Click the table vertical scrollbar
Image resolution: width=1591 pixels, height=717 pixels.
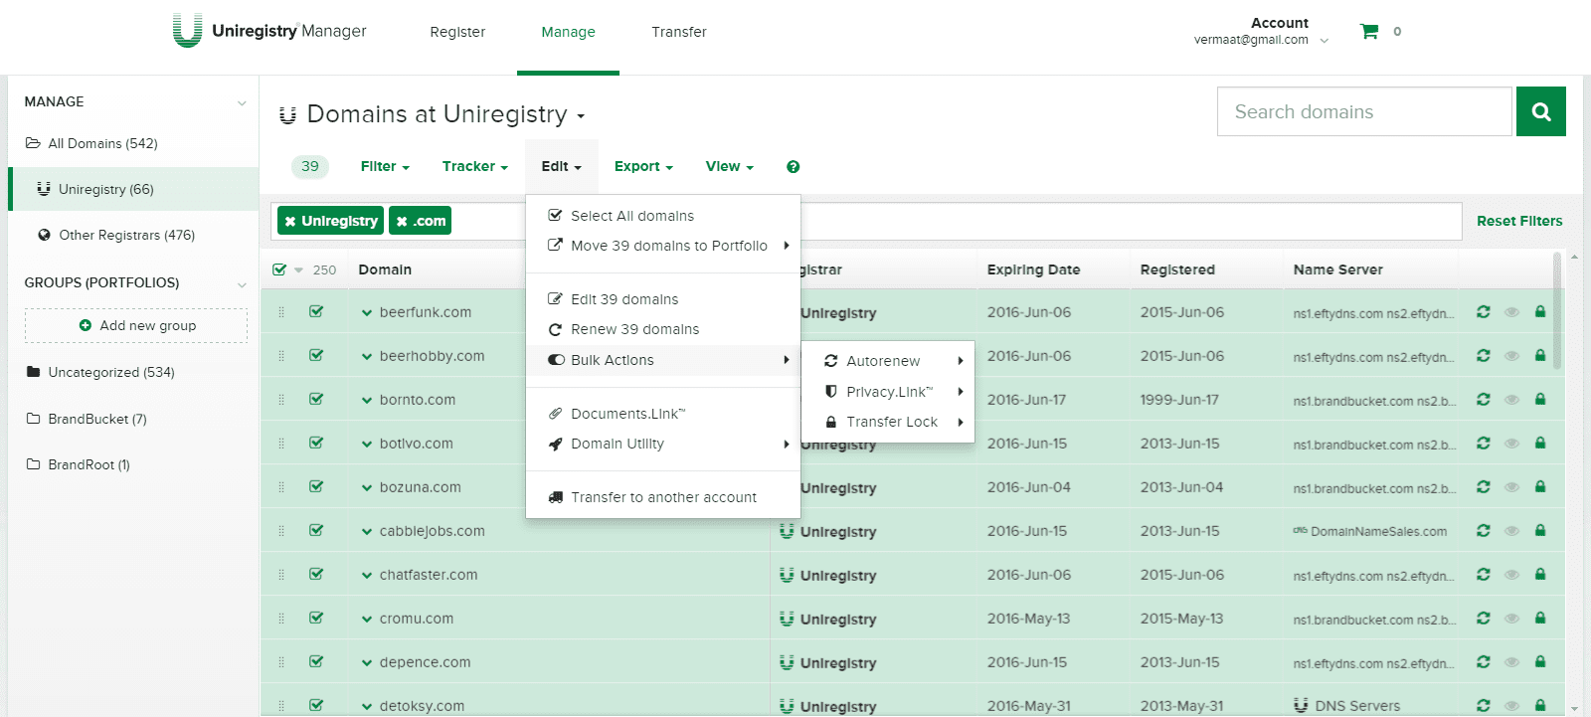[1557, 311]
